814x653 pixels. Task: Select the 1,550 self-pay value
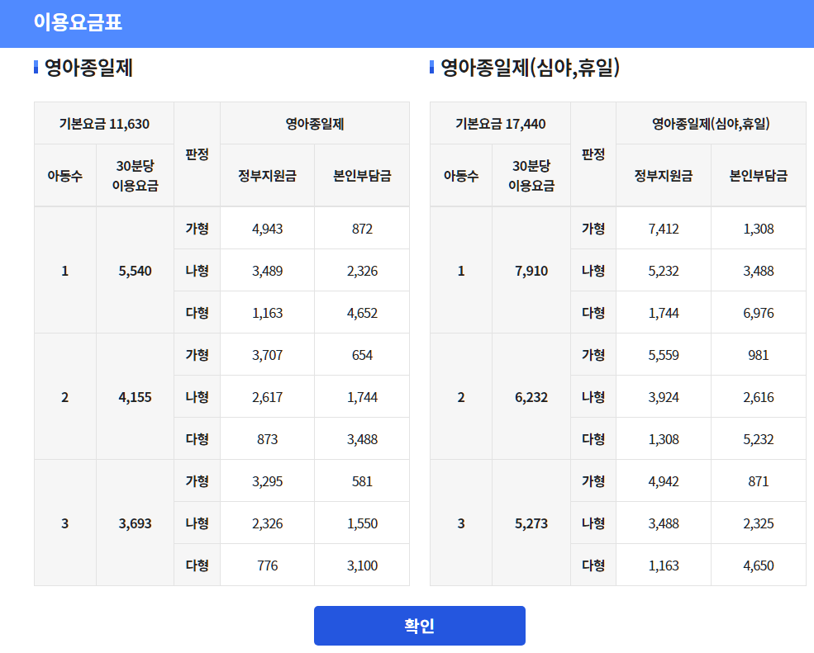[x=362, y=523]
